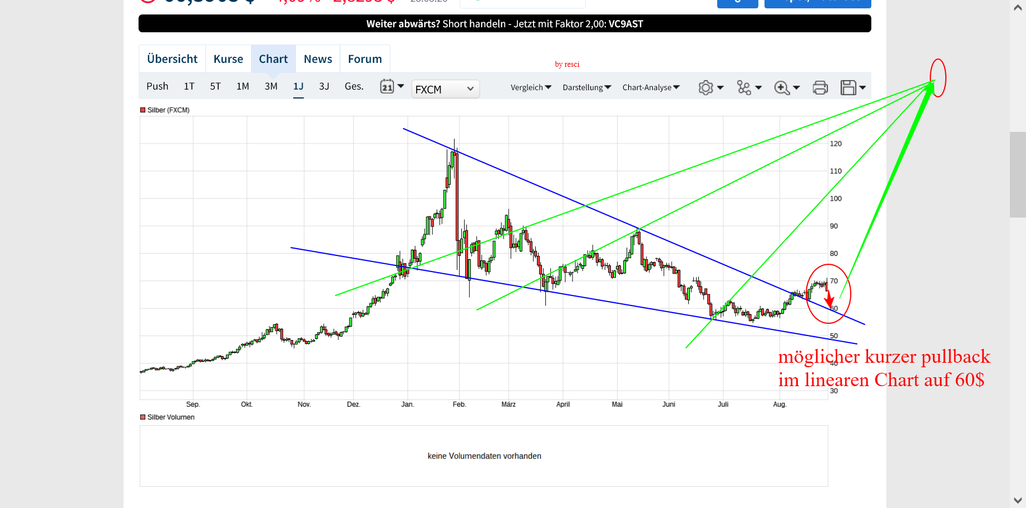Open the Darstellung dropdown
The width and height of the screenshot is (1026, 508).
click(587, 87)
